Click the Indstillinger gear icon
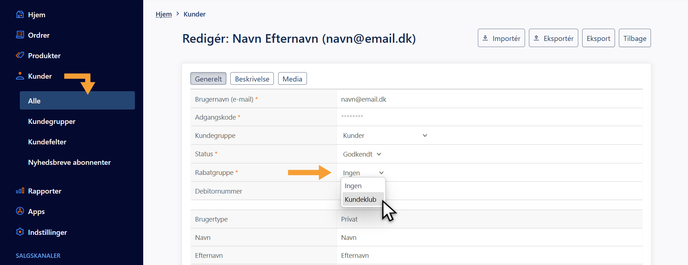The width and height of the screenshot is (688, 265). (x=20, y=232)
